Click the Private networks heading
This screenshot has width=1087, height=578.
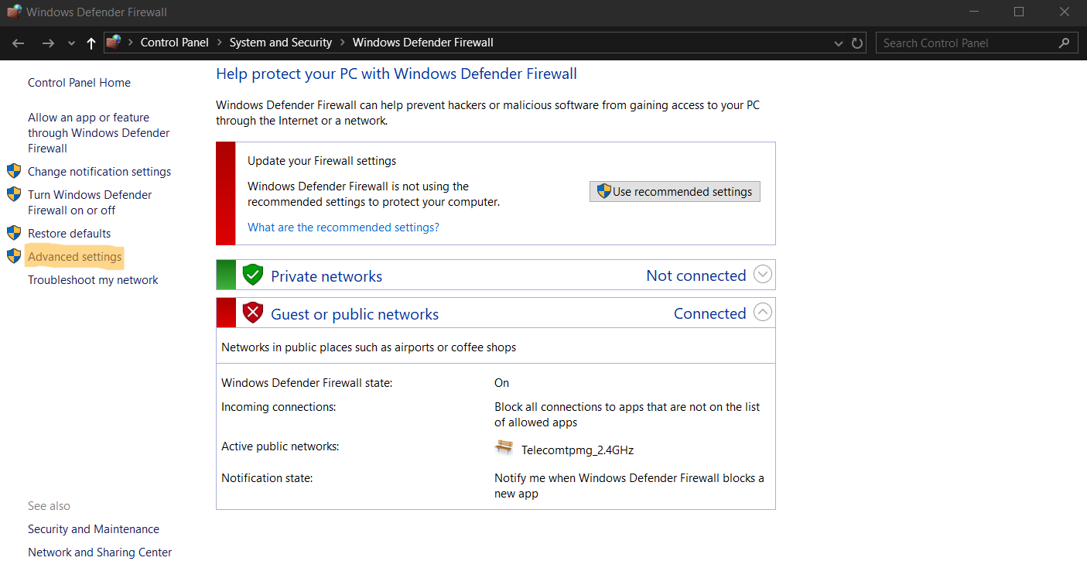tap(326, 276)
